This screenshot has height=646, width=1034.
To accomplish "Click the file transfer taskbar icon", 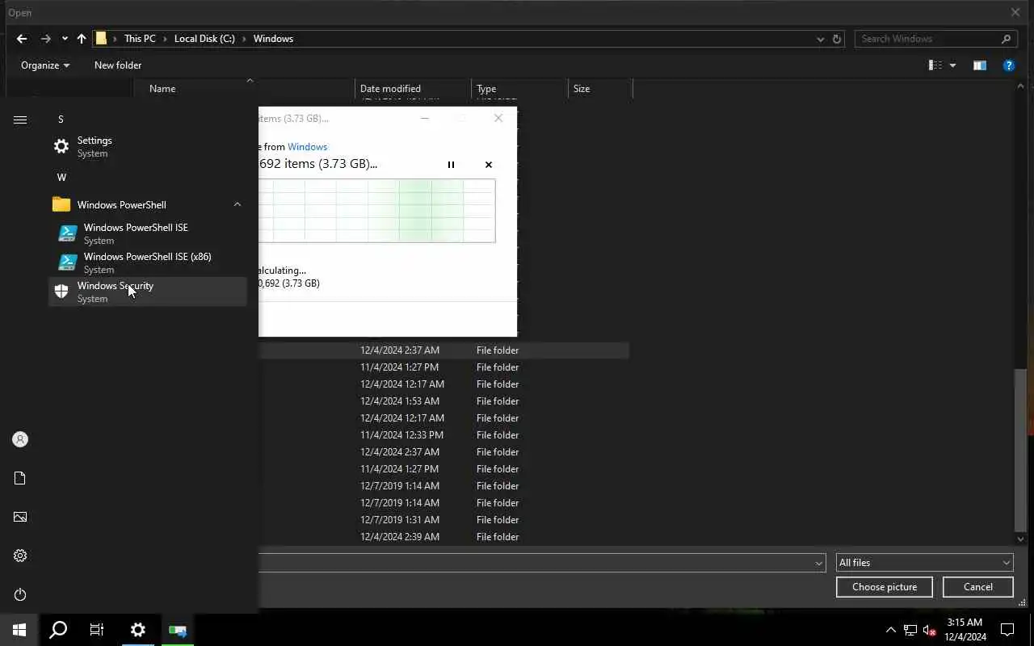I will tap(178, 630).
